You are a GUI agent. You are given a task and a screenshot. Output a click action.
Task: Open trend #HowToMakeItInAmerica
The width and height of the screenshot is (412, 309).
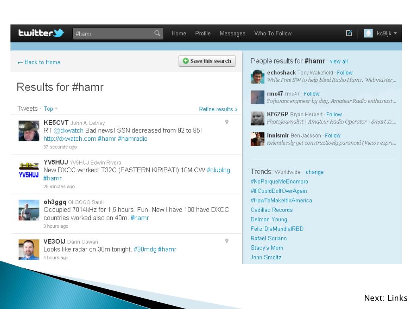click(x=281, y=200)
